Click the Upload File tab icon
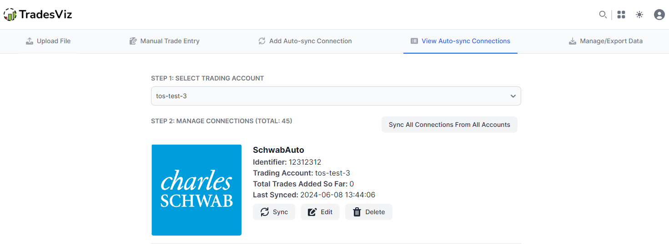Image resolution: width=669 pixels, height=246 pixels. (x=30, y=41)
